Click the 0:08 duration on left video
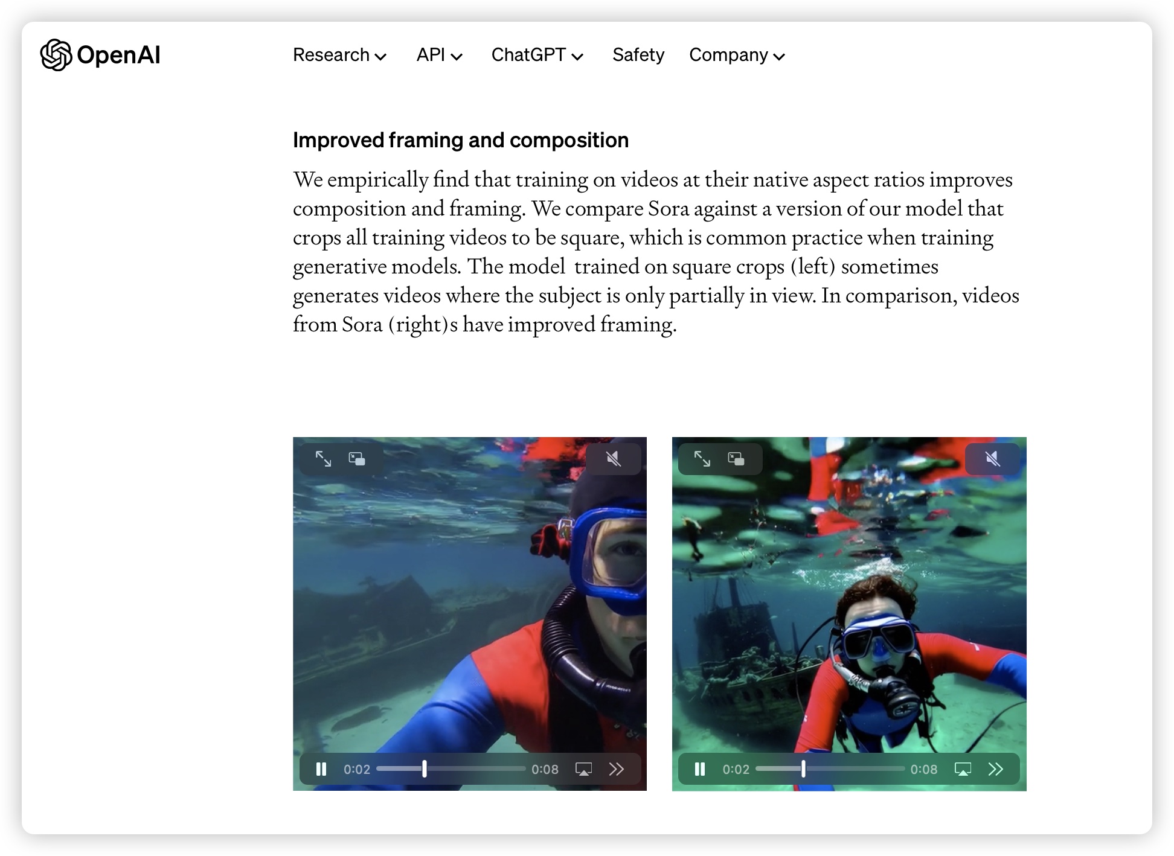This screenshot has height=856, width=1174. [x=545, y=769]
